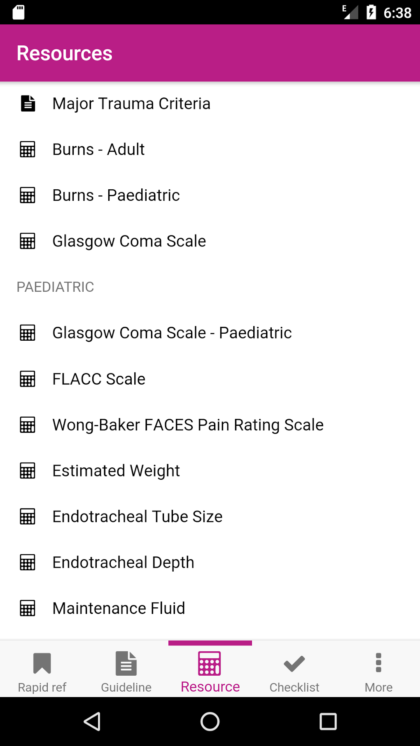Image resolution: width=420 pixels, height=746 pixels.
Task: Select the Resource tab
Action: pos(210,670)
